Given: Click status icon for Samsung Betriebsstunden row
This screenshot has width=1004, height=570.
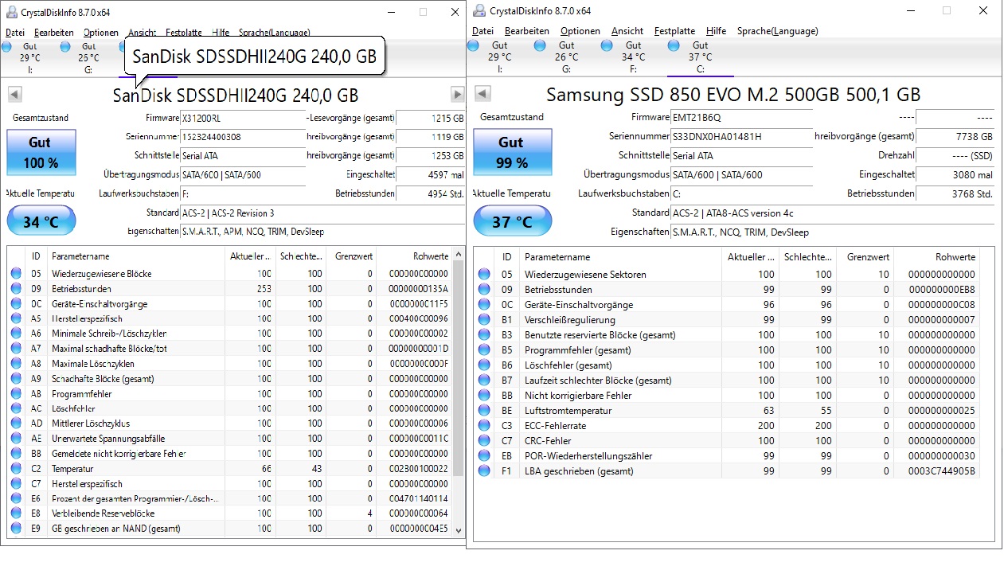Looking at the screenshot, I should pyautogui.click(x=484, y=290).
